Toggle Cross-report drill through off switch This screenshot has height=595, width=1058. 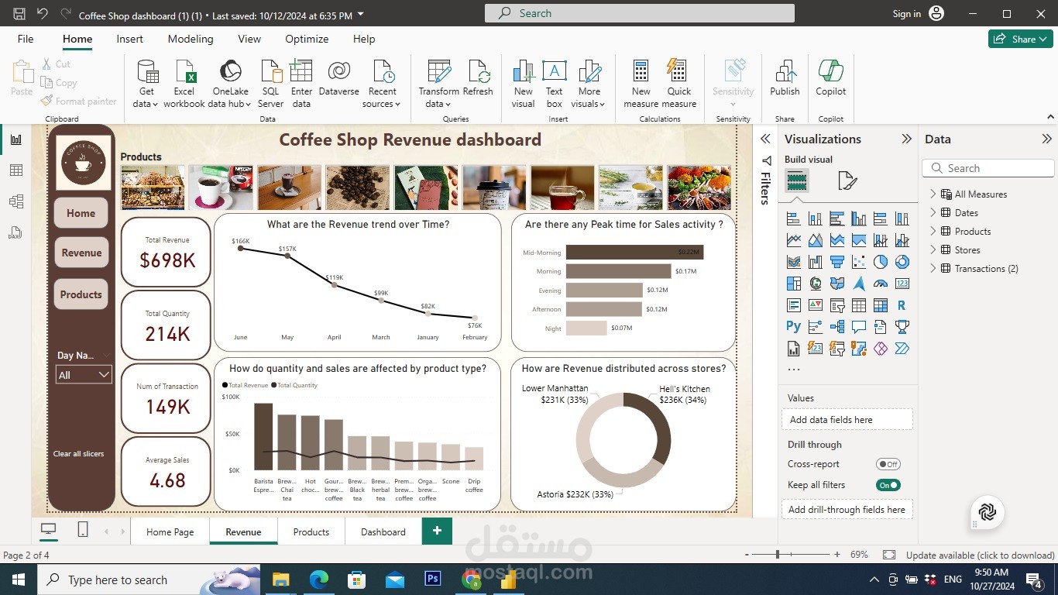coord(888,464)
